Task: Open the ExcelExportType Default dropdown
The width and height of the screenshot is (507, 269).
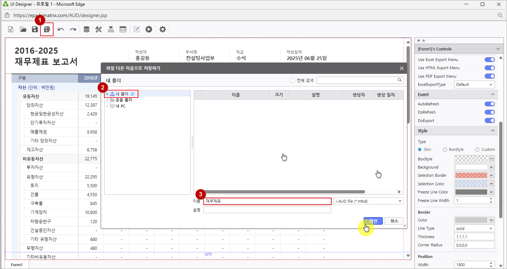Action: click(474, 84)
